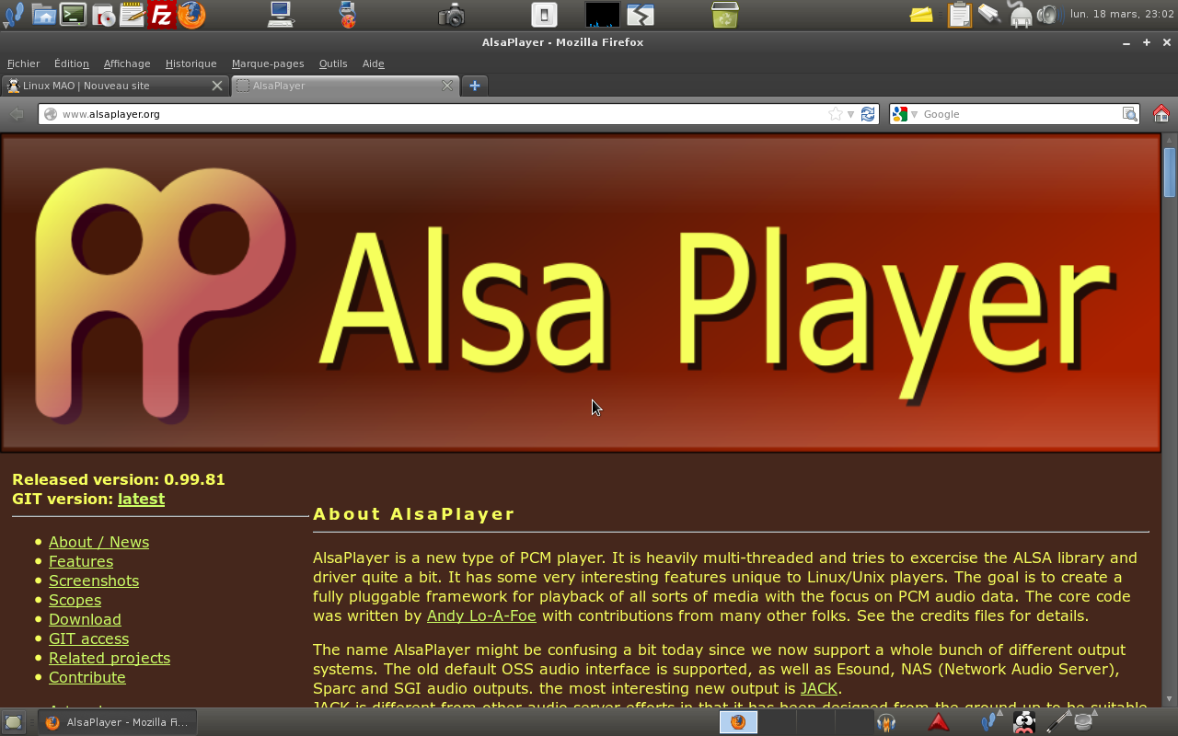1178x736 pixels.
Task: Open the clipboard manager tray icon
Action: pos(959,15)
